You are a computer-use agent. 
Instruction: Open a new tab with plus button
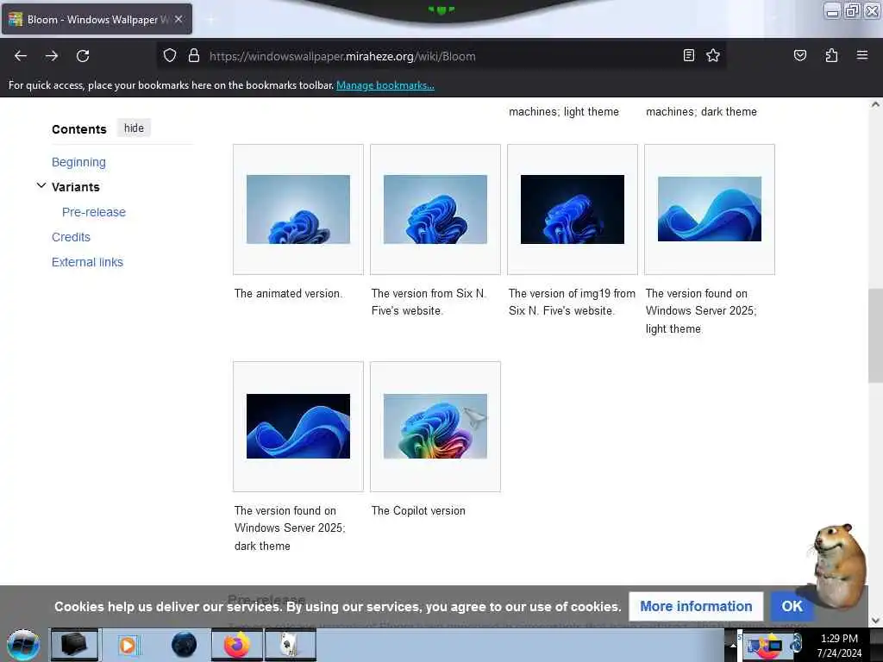pyautogui.click(x=210, y=20)
